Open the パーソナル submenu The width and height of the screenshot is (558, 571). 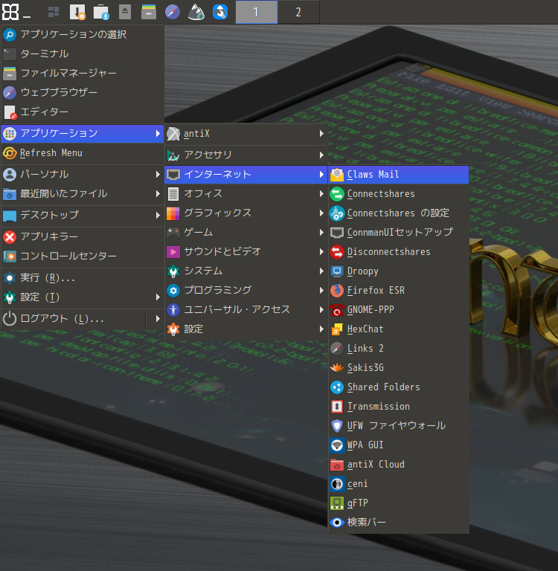(45, 174)
